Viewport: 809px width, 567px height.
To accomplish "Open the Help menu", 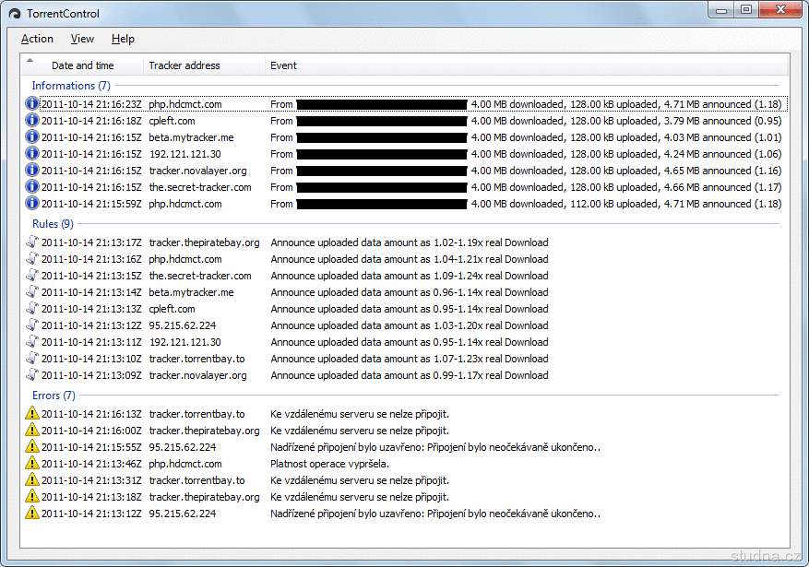I will coord(123,39).
